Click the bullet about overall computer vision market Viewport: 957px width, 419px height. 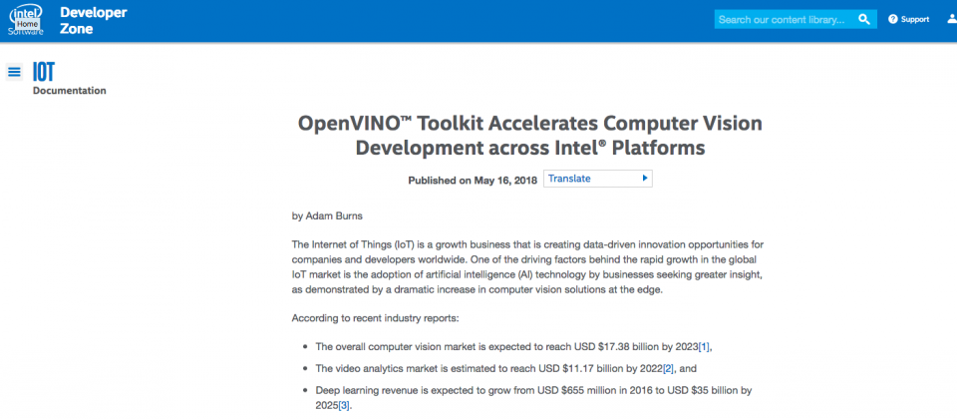[x=514, y=347]
